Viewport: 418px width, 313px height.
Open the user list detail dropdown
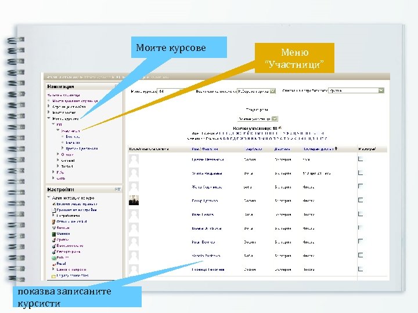[356, 90]
